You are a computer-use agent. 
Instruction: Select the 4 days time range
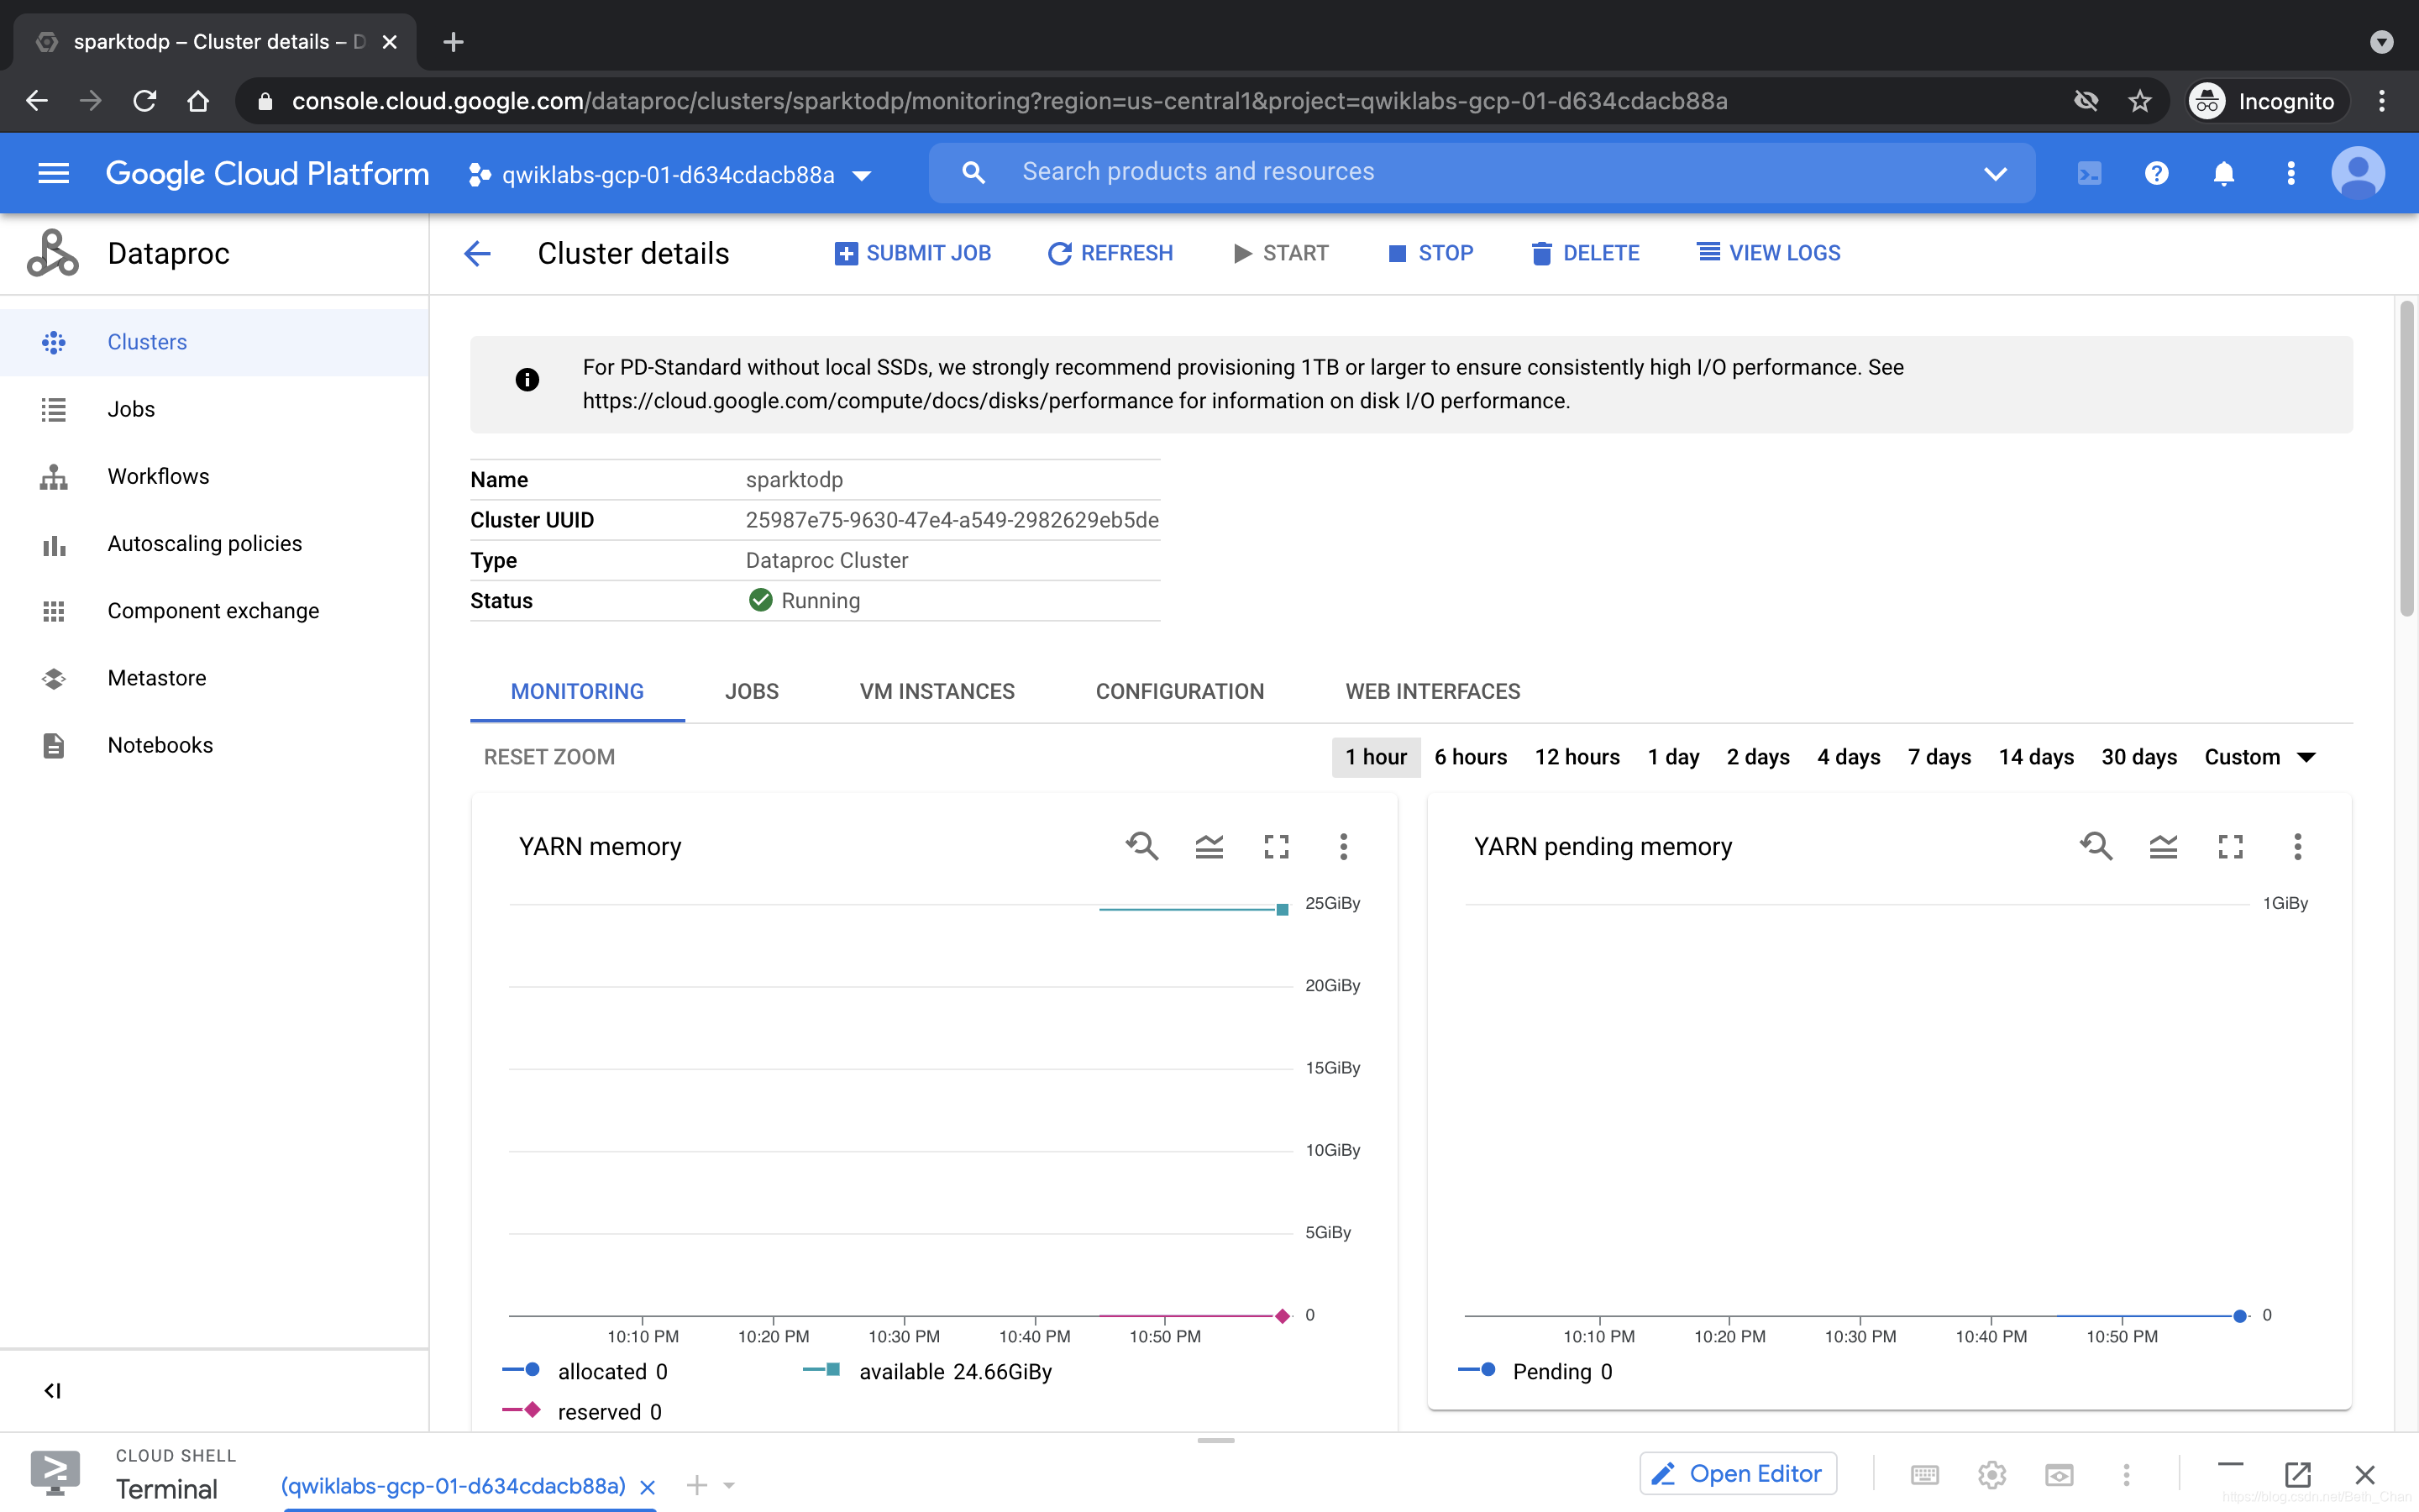pyautogui.click(x=1848, y=757)
